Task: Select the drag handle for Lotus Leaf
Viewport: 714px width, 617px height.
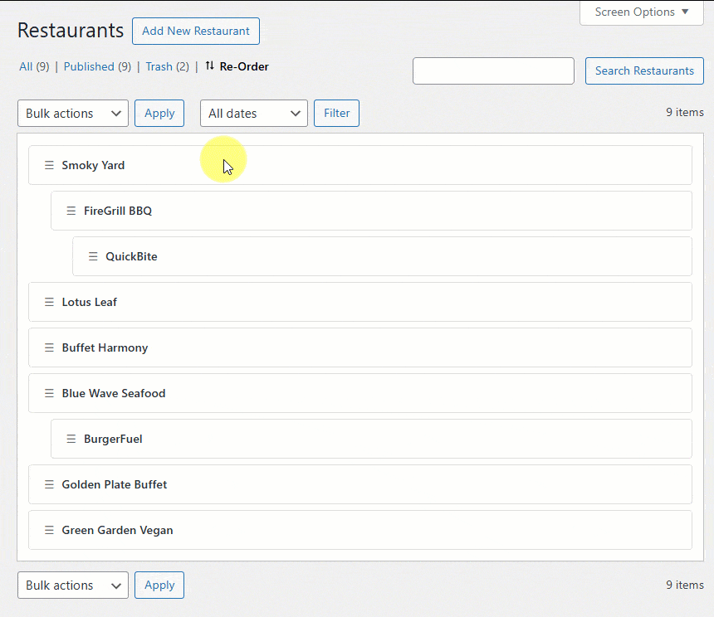Action: tap(49, 302)
